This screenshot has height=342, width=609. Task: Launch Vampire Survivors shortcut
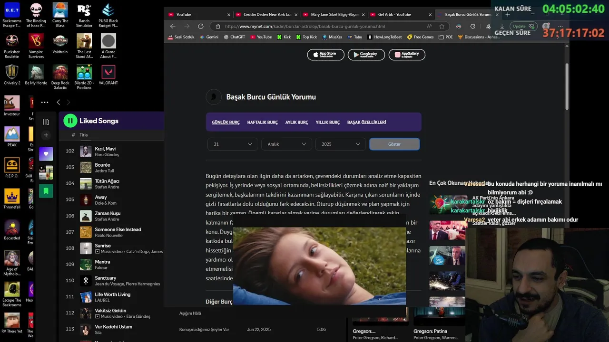coord(36,46)
